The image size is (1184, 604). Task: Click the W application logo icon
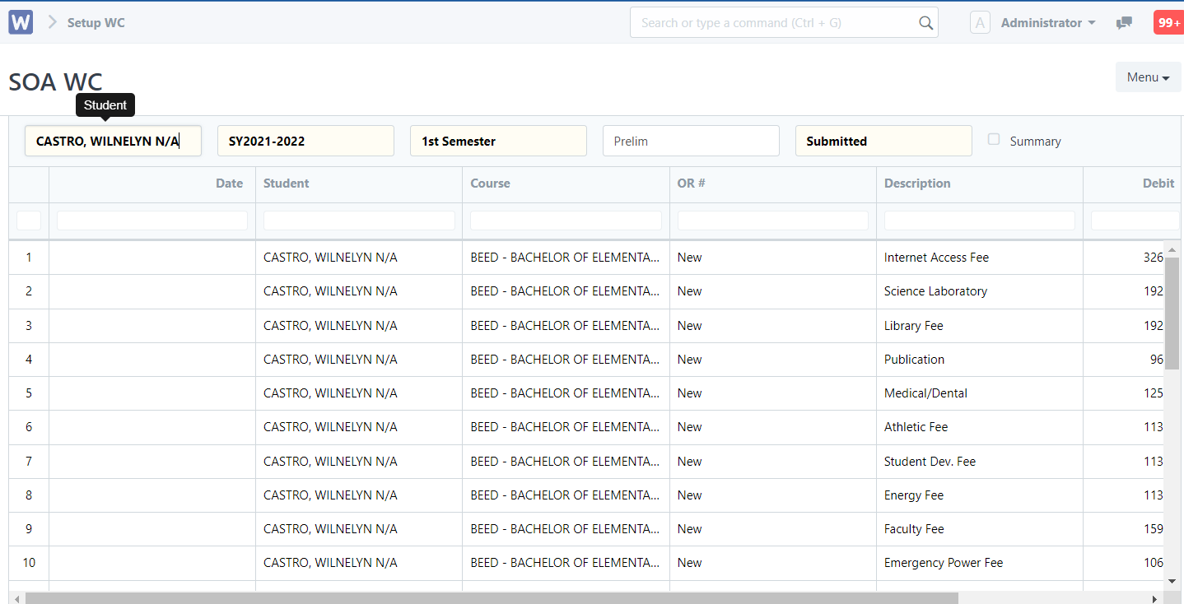tap(20, 21)
